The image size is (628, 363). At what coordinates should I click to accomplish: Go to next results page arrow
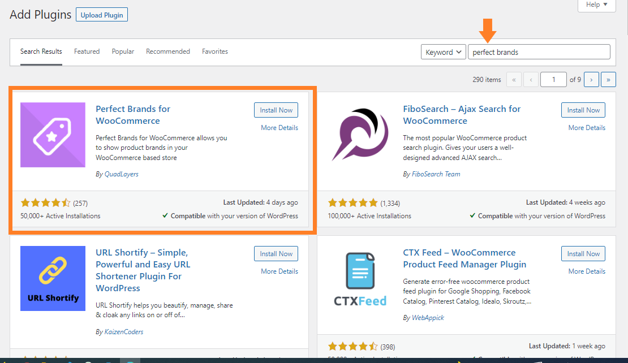[x=591, y=80]
